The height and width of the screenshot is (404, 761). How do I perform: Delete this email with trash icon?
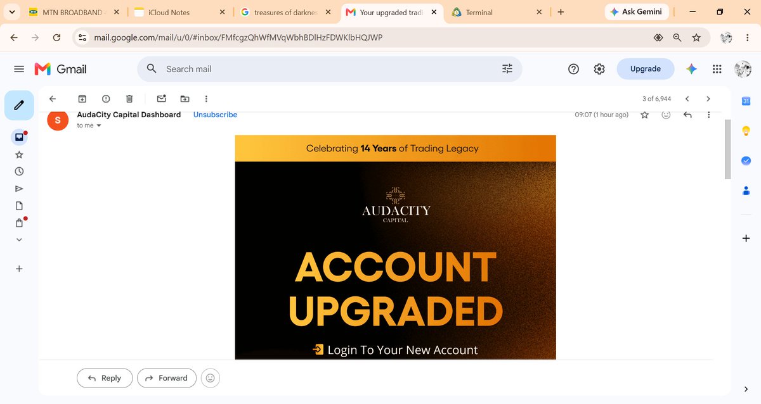click(x=129, y=99)
